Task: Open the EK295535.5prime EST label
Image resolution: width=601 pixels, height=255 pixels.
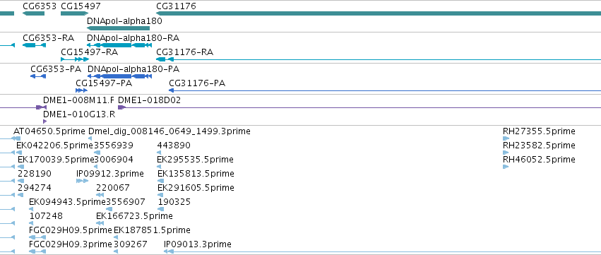Action: coord(195,159)
